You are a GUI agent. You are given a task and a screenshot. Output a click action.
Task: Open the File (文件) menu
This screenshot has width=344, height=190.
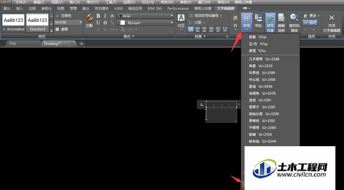pos(21,2)
